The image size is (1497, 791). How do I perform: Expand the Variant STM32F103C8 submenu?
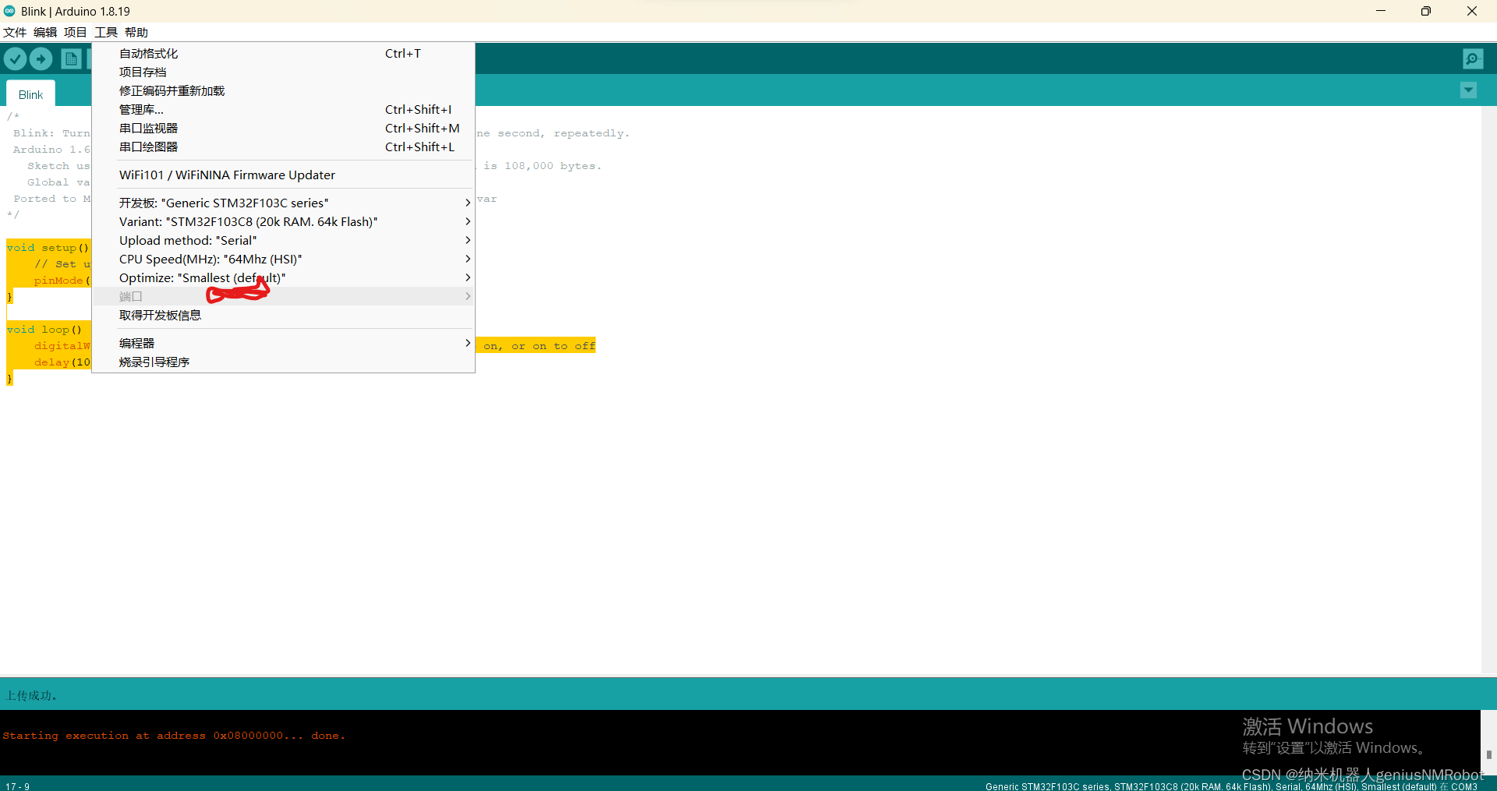click(x=284, y=222)
